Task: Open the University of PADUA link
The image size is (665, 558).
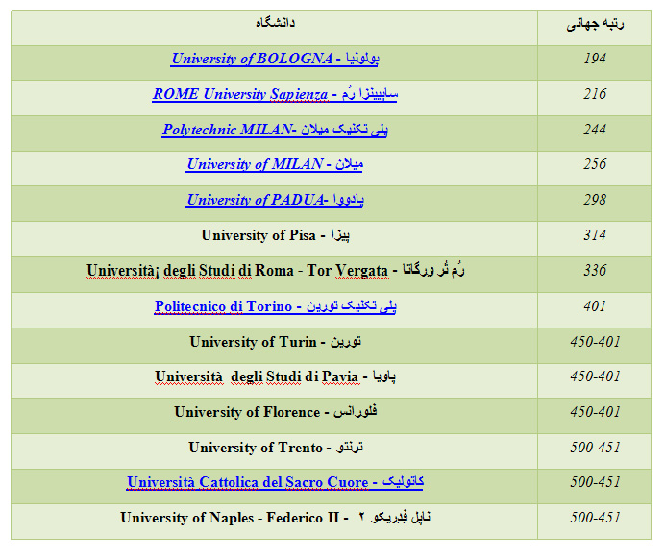Action: 275,200
